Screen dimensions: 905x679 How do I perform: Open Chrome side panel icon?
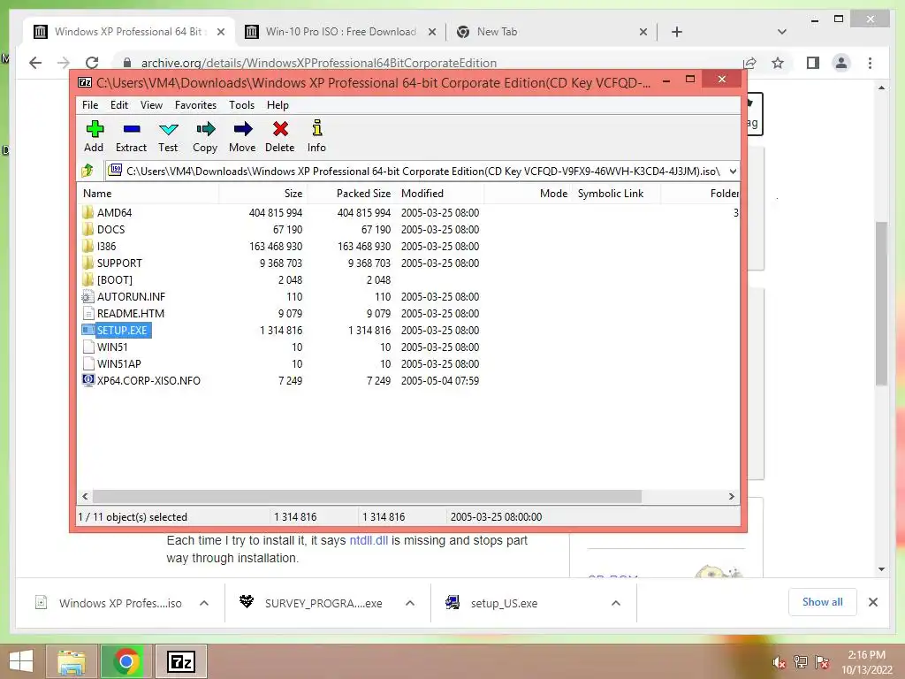[813, 63]
